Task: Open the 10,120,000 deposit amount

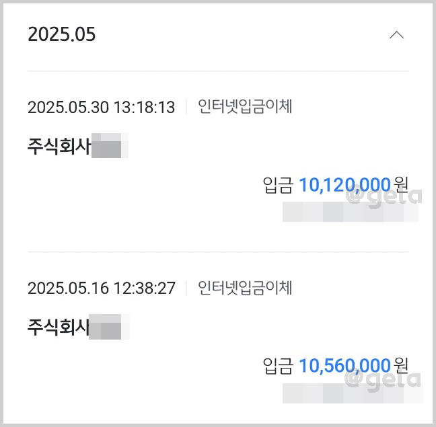Action: 344,185
